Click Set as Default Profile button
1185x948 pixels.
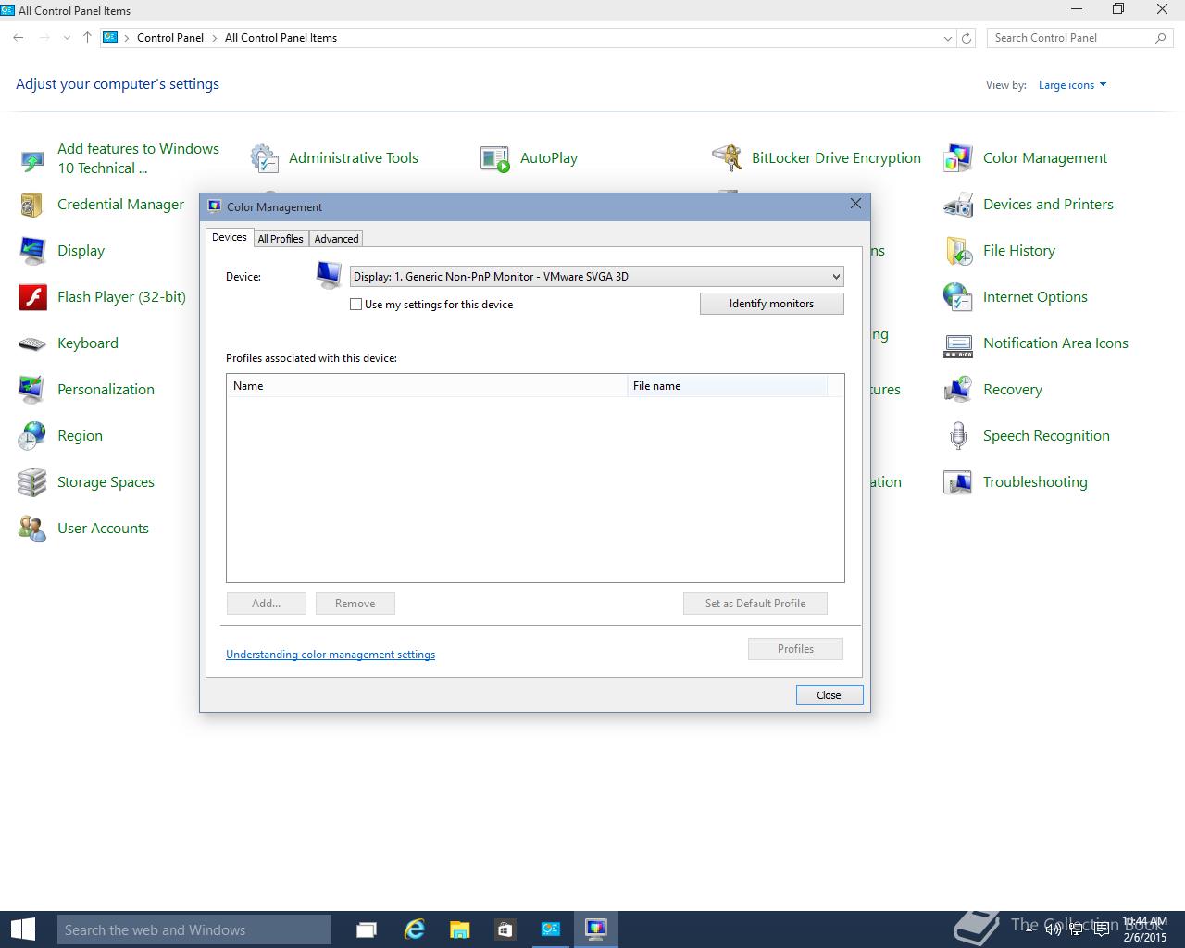(755, 604)
